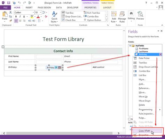This screenshot has width=165, height=139.
Task: Choose Combo Box from context menu
Action: (144, 71)
